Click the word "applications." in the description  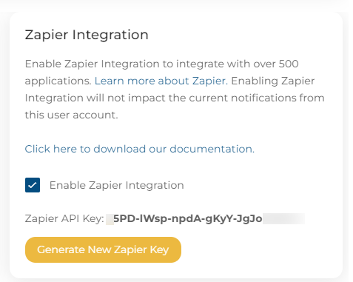tap(58, 81)
